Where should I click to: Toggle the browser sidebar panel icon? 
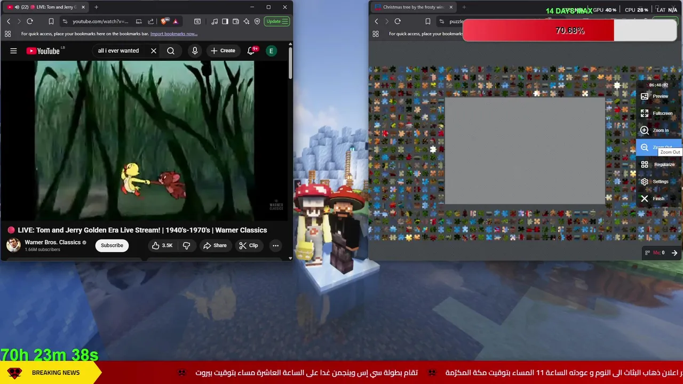click(225, 21)
